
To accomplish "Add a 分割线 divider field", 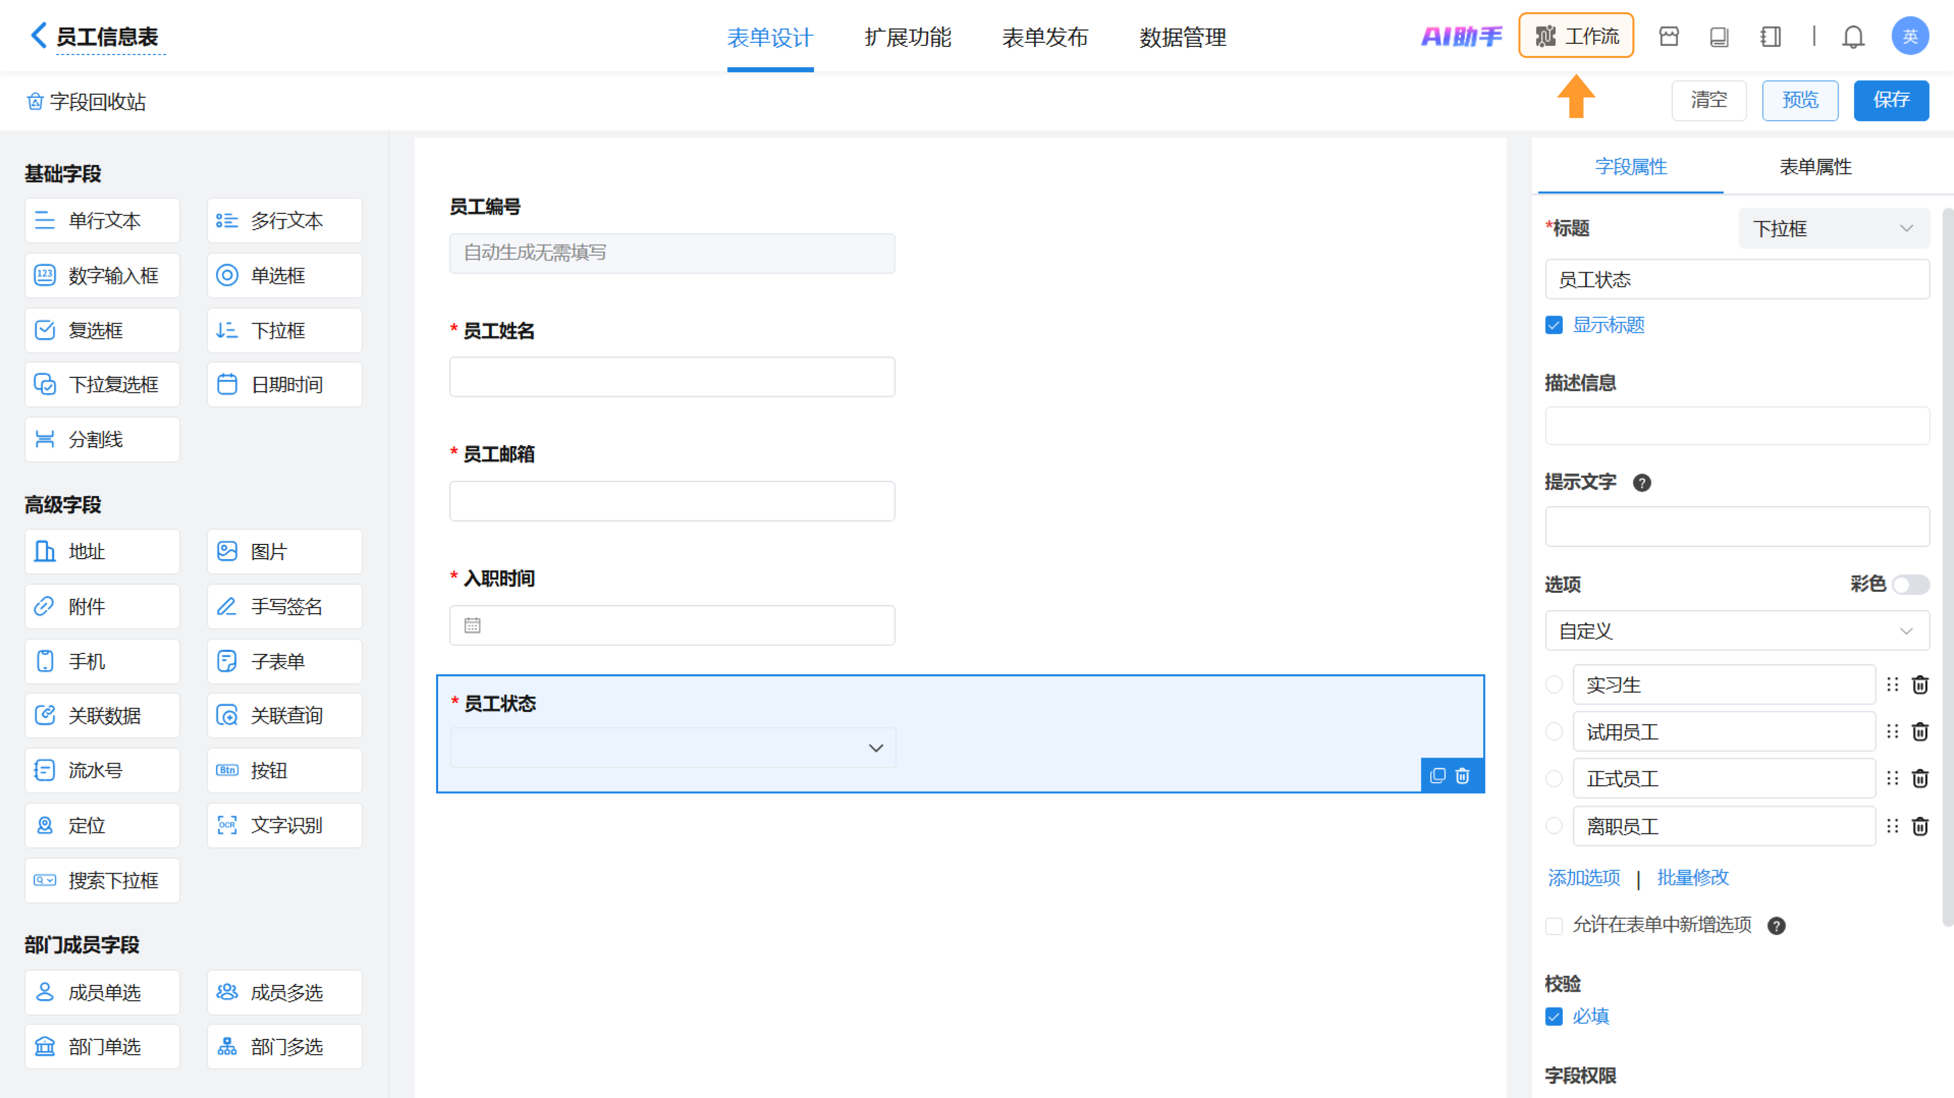I will pos(102,439).
